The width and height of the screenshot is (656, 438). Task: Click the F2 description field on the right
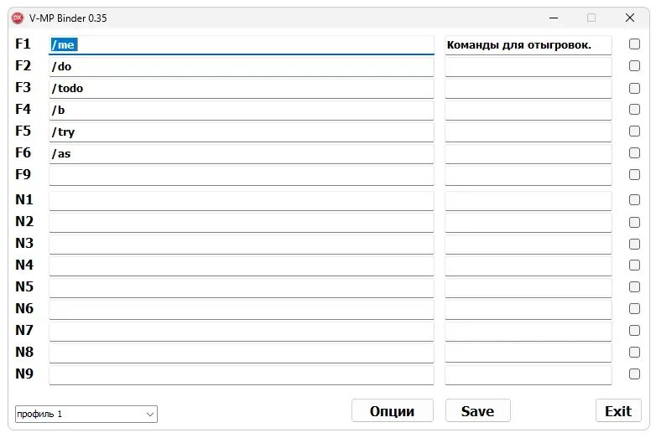tap(528, 66)
